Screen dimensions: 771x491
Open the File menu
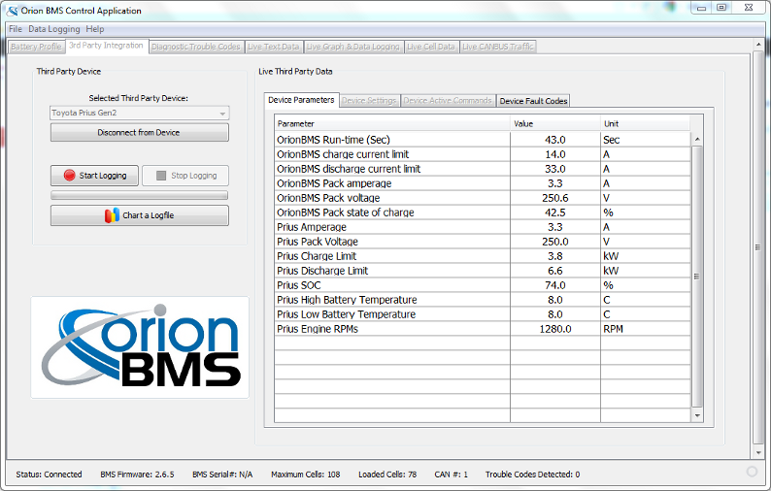click(16, 29)
